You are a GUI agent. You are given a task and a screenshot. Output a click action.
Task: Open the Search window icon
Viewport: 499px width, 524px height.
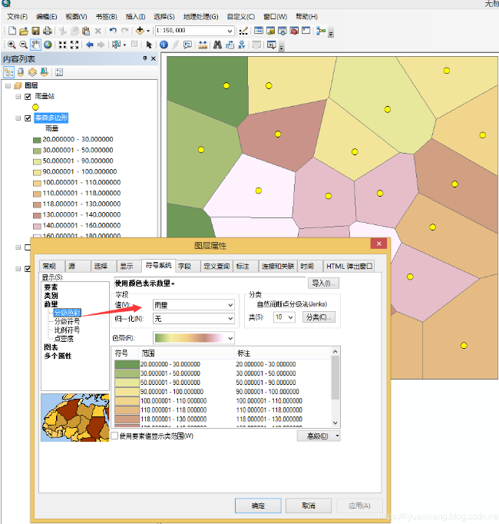pos(283,31)
